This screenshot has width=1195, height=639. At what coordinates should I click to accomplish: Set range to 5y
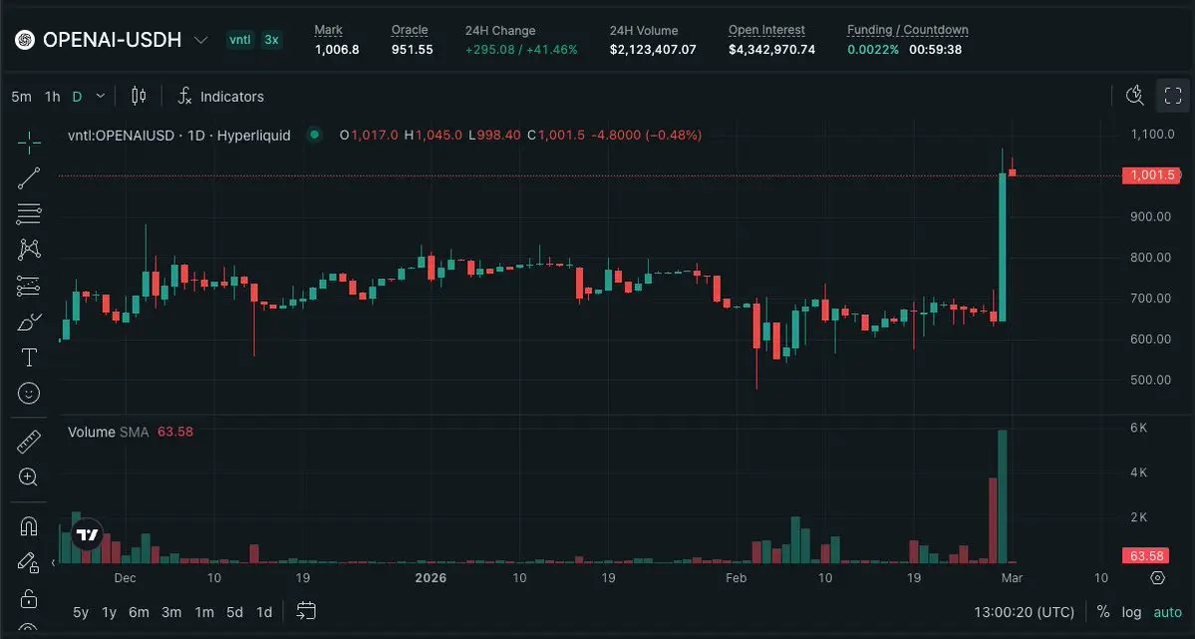[x=81, y=612]
